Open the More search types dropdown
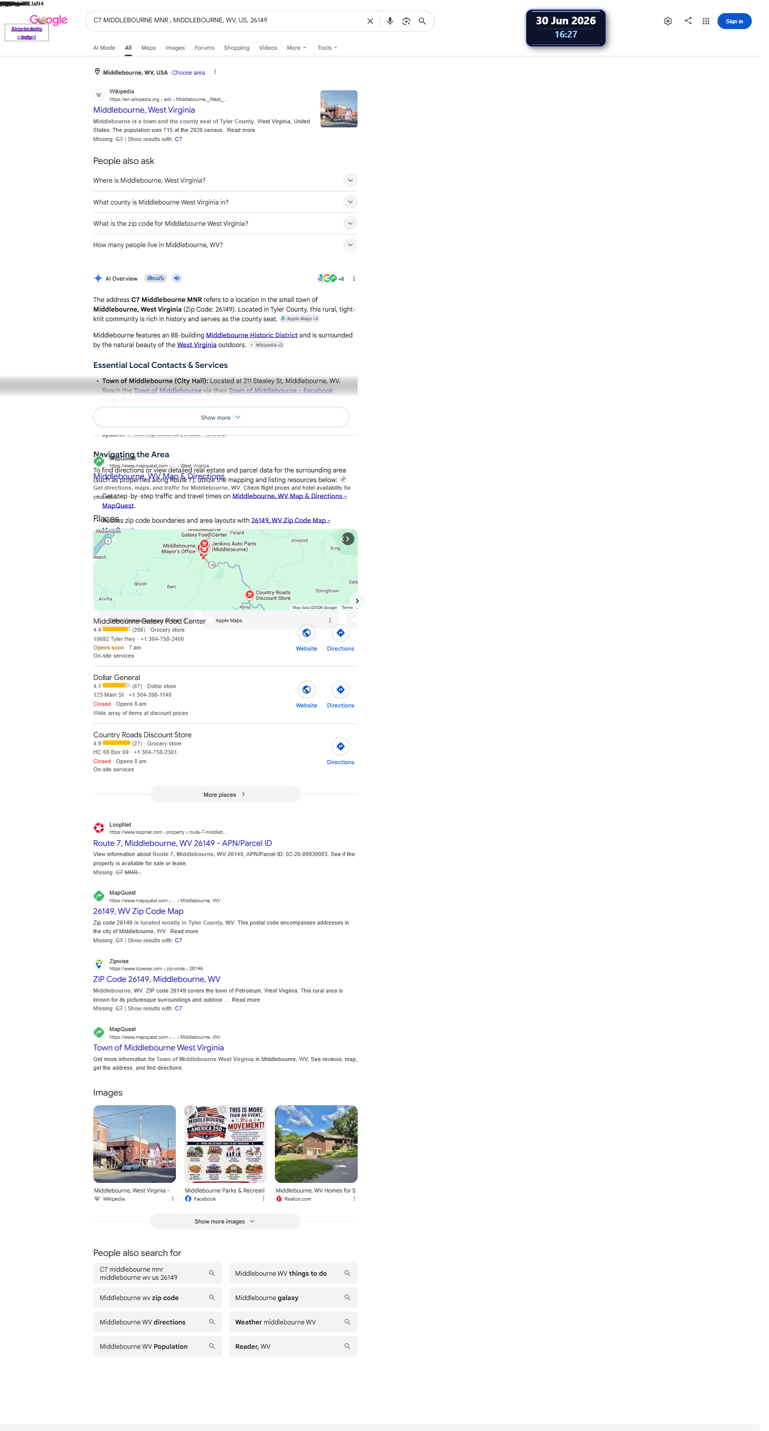 [296, 48]
